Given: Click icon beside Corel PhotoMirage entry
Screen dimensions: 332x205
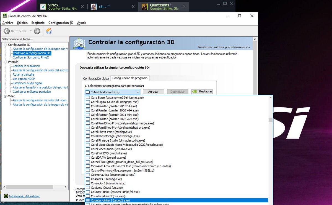Looking at the screenshot, I should pos(88,136).
